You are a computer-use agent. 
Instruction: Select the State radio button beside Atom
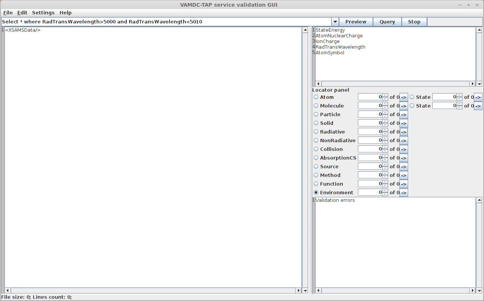[412, 97]
